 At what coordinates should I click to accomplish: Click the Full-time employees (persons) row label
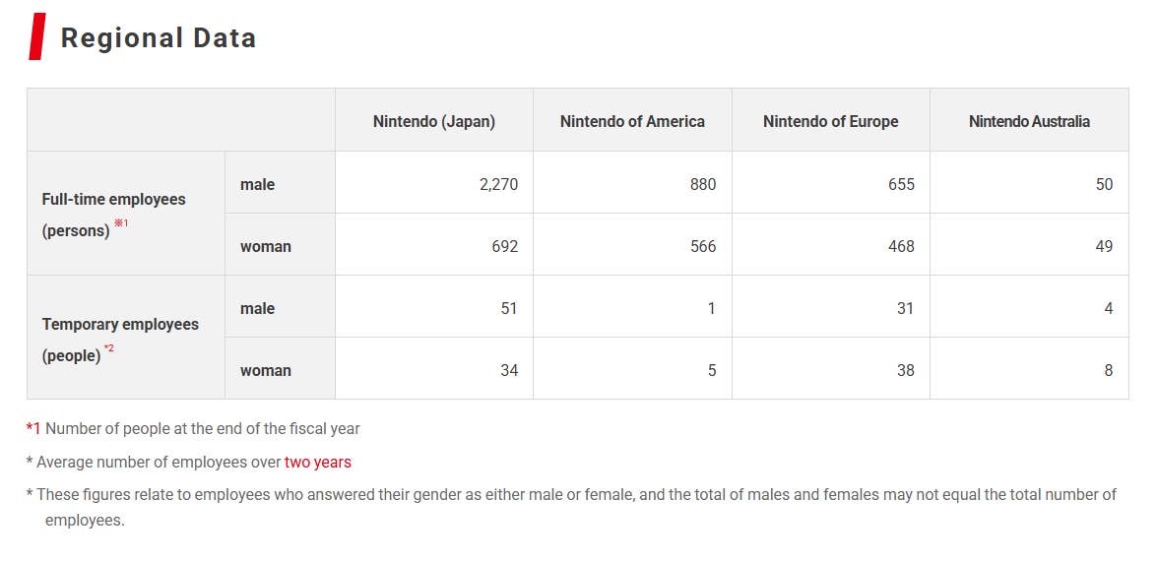click(126, 214)
